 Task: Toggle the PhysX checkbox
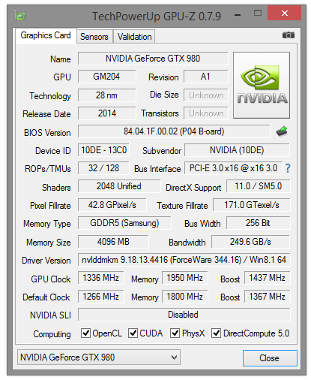coord(175,333)
